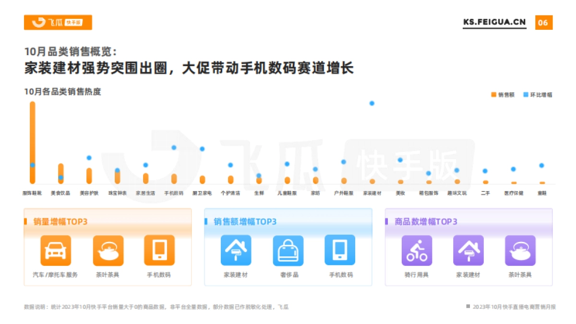Viewport: 576px width, 324px height.
Task: Click the 飞瓜快手版 logo at top left
Action: click(x=58, y=23)
